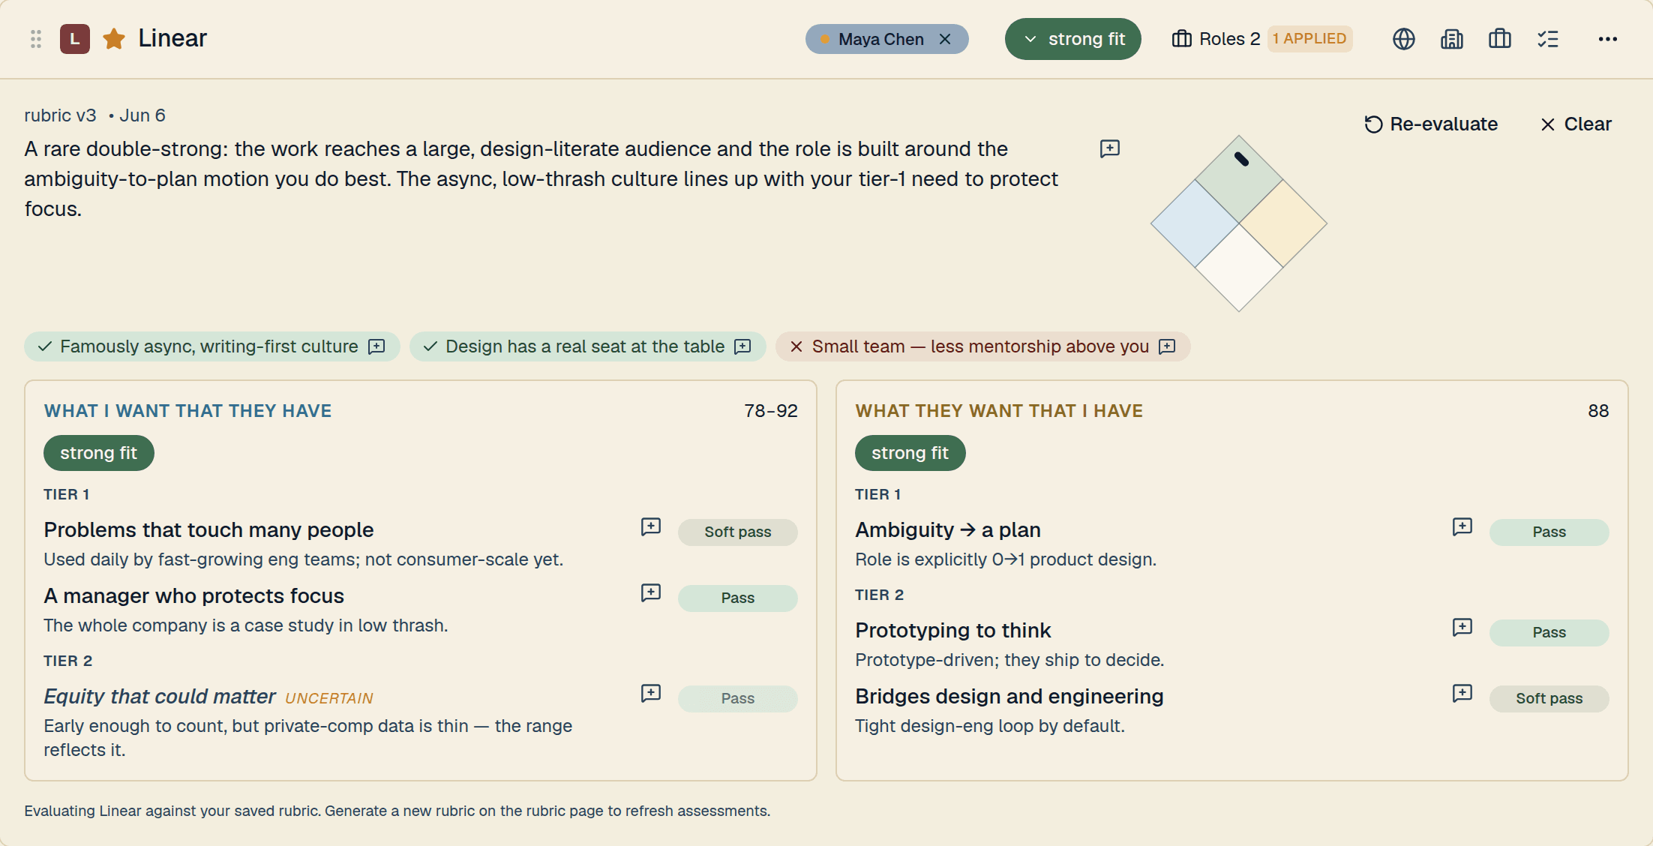Add note on Small team mentorship chip
1653x846 pixels.
pyautogui.click(x=1167, y=346)
